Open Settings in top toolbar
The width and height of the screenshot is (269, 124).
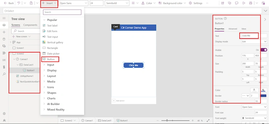(196, 3)
